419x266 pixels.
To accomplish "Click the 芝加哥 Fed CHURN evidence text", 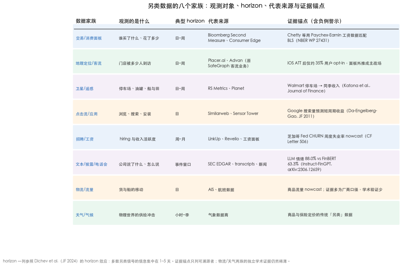I will pos(329,138).
